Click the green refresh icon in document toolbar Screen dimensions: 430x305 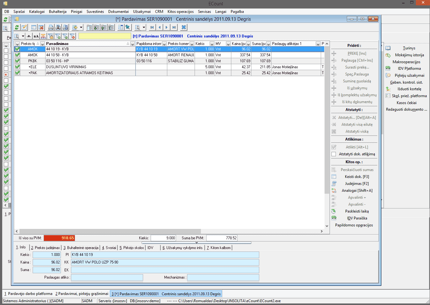(x=17, y=27)
